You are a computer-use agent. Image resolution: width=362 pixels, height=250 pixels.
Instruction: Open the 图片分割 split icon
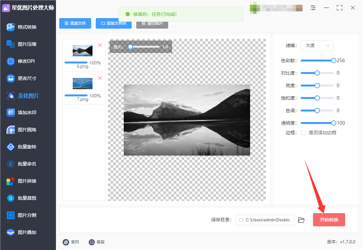coord(11,215)
